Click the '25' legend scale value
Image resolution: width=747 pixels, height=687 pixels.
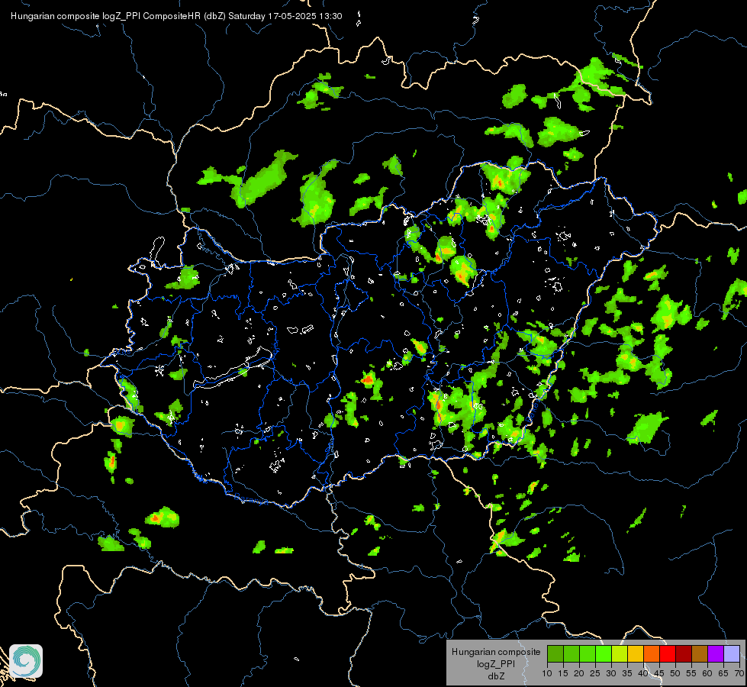pyautogui.click(x=595, y=674)
